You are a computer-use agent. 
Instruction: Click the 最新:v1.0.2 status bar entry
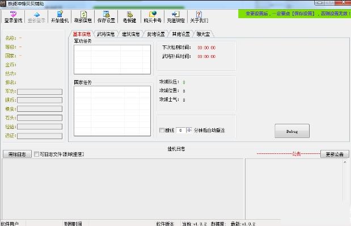point(243,224)
